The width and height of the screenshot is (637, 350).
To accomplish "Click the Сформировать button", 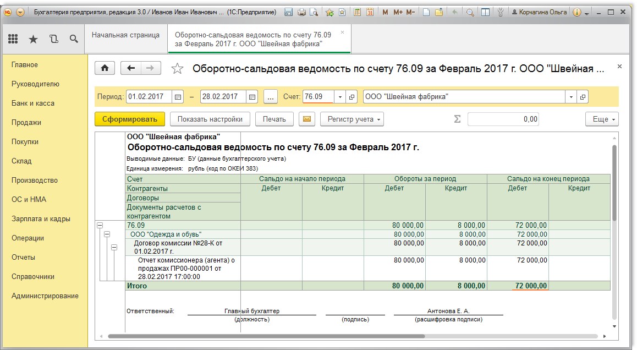I will 129,119.
